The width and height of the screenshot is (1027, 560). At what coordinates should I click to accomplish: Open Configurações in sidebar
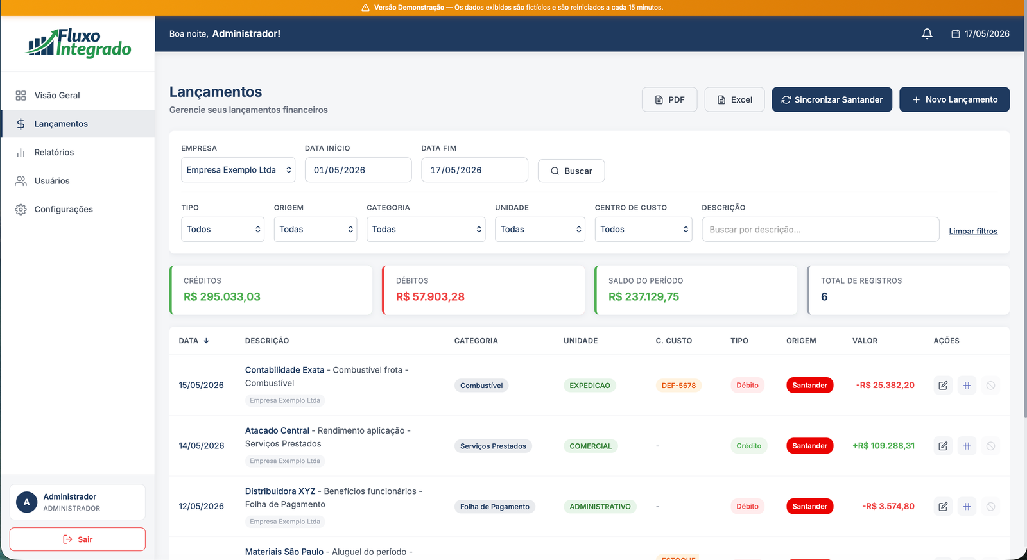click(x=78, y=210)
